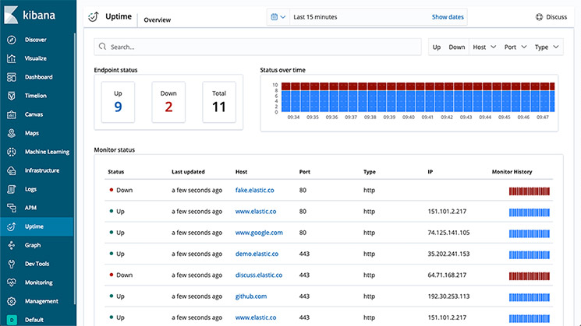This screenshot has width=581, height=326.
Task: Open Infrastructure via its sidebar icon
Action: [x=12, y=170]
